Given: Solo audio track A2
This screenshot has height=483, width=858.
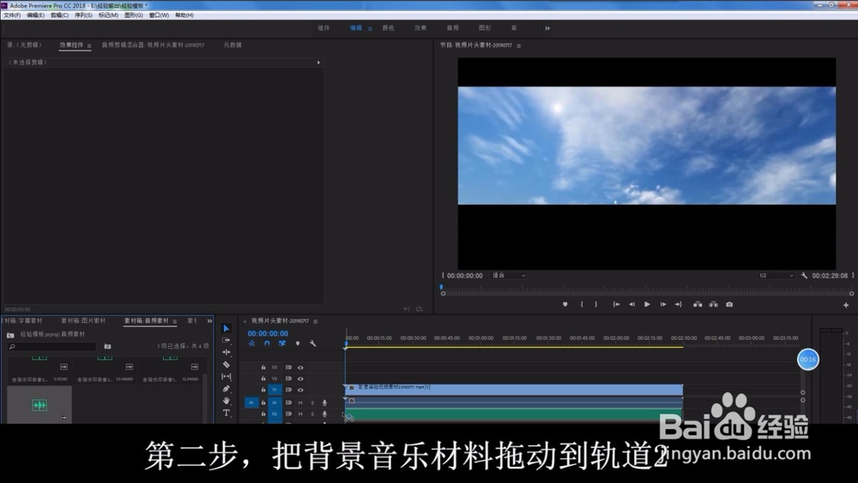Looking at the screenshot, I should pyautogui.click(x=312, y=414).
